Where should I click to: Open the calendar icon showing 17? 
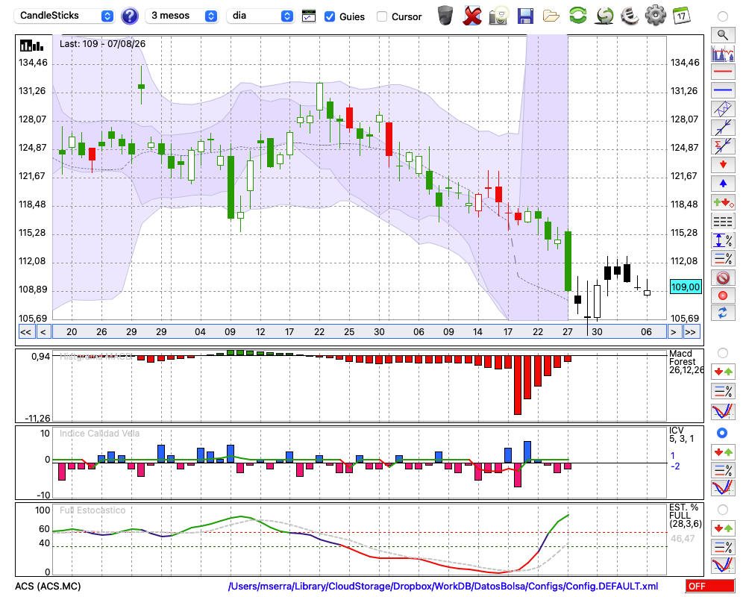681,16
